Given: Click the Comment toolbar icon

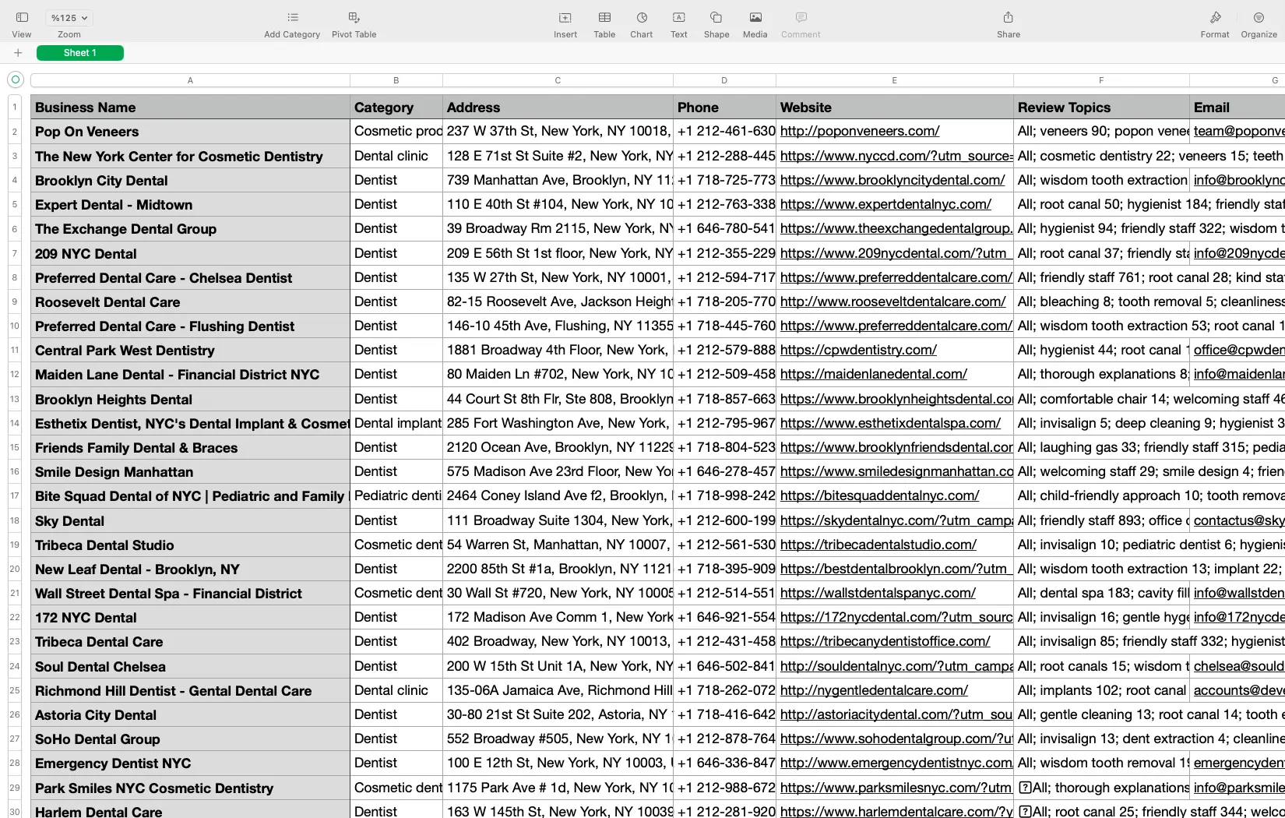Looking at the screenshot, I should (801, 18).
